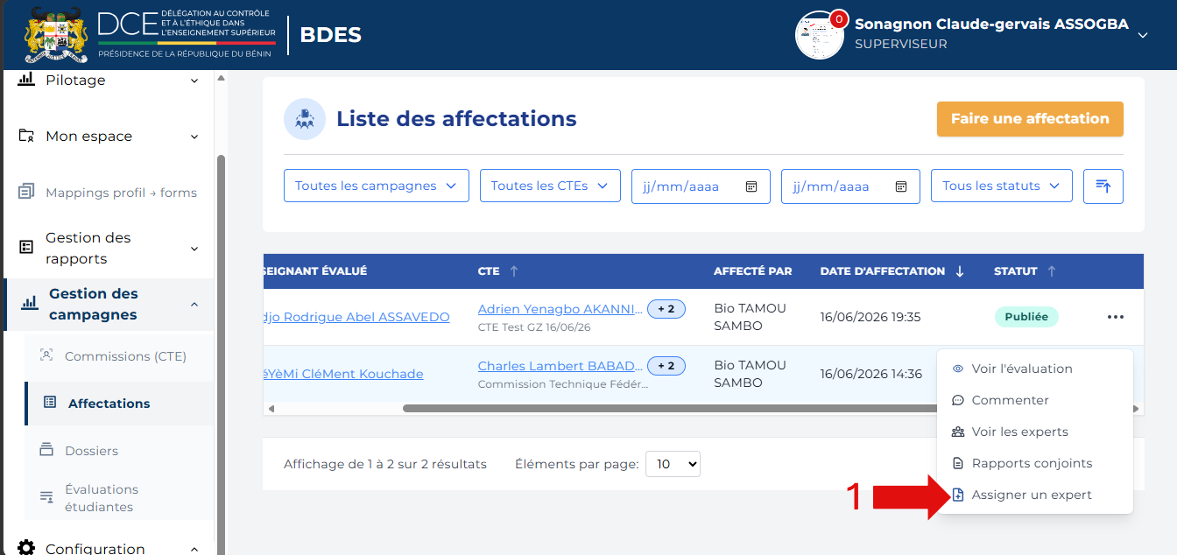Click the Liste des affectations header icon
This screenshot has width=1177, height=555.
[305, 119]
